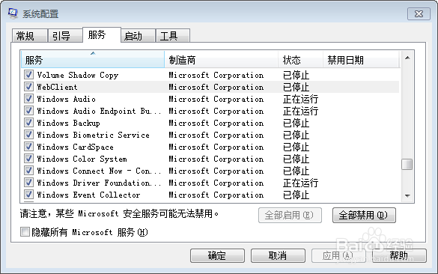
Task: Click 正在运行 status of Windows Driver Foundation
Action: [300, 183]
